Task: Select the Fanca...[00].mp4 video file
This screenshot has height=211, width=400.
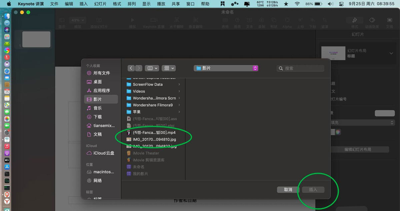Action: pyautogui.click(x=153, y=132)
